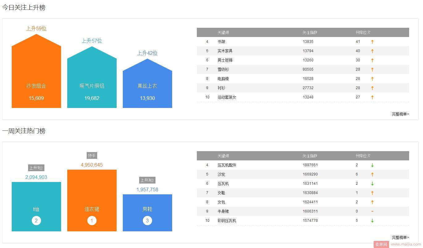
Task: Click the rank 2 circle badge on t恤
Action: [36, 221]
